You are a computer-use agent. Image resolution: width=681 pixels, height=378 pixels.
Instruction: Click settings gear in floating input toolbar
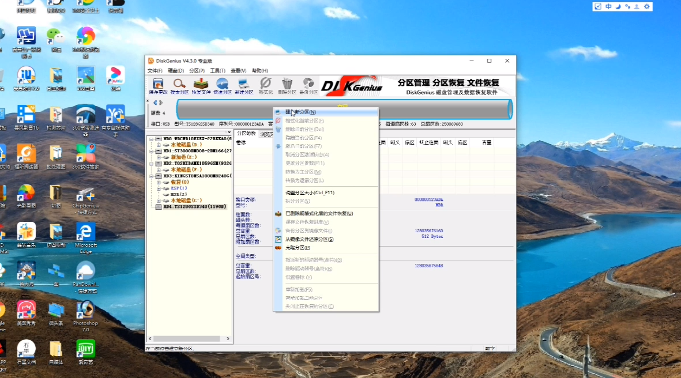click(647, 6)
